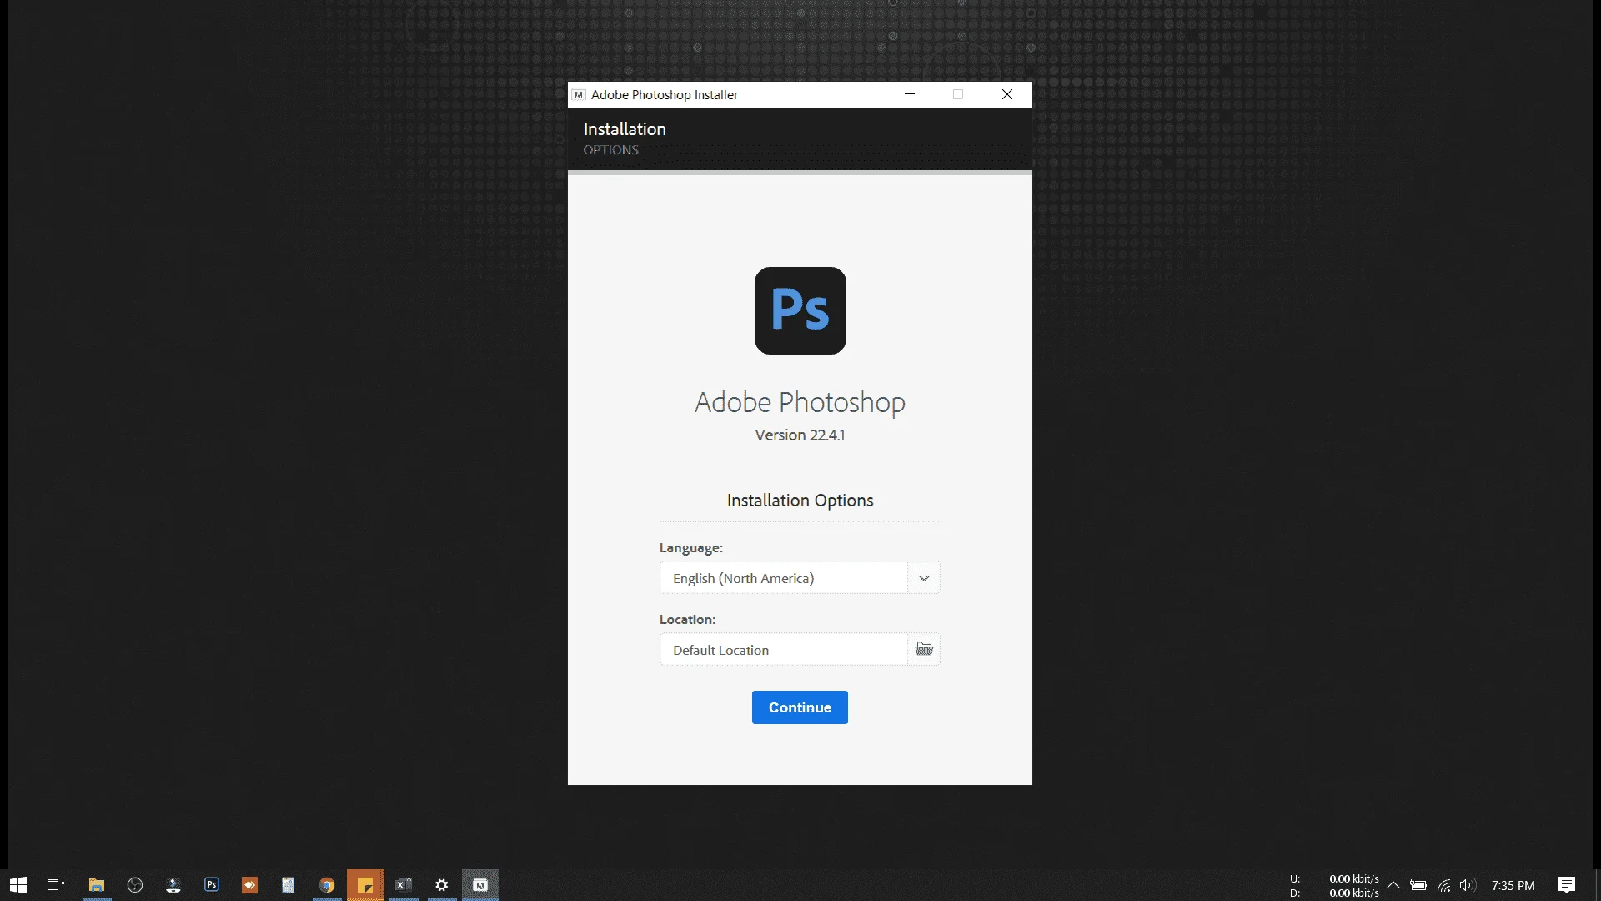The height and width of the screenshot is (901, 1601).
Task: Show hidden system tray icons
Action: pos(1393,885)
